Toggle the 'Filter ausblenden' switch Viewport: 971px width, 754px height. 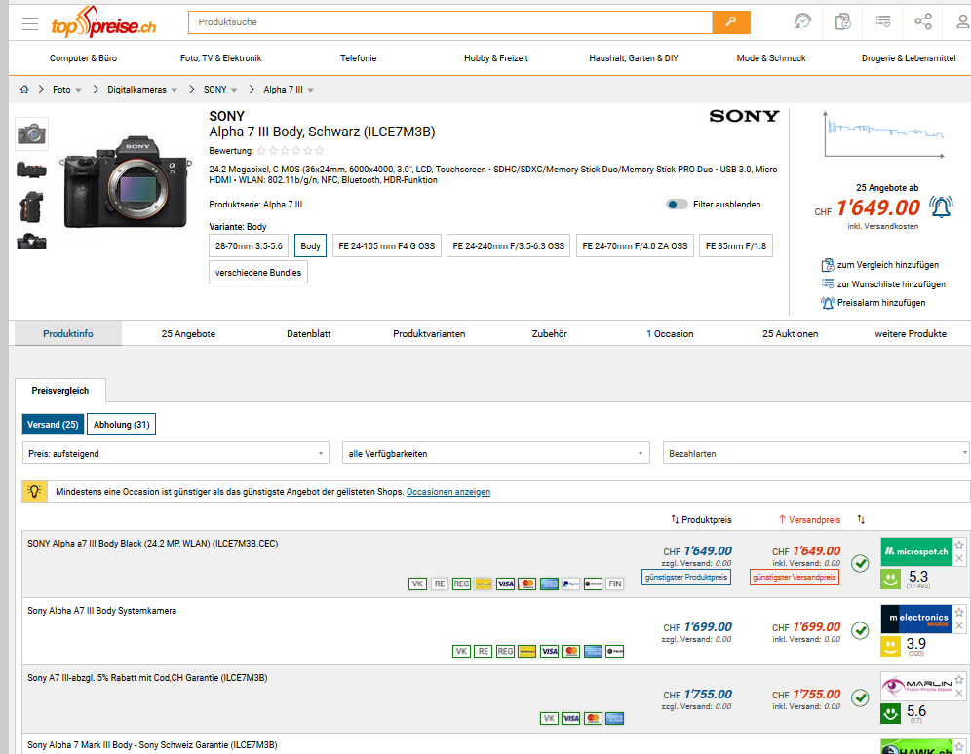pyautogui.click(x=677, y=205)
